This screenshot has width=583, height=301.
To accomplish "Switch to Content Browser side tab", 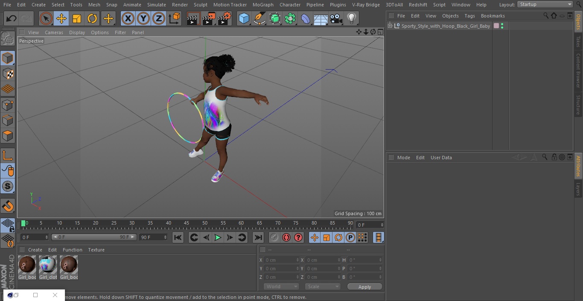I will (x=578, y=70).
